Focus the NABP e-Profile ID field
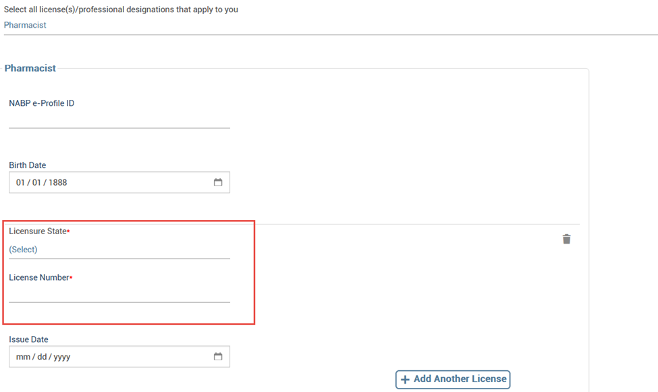This screenshot has width=658, height=392. coord(119,119)
